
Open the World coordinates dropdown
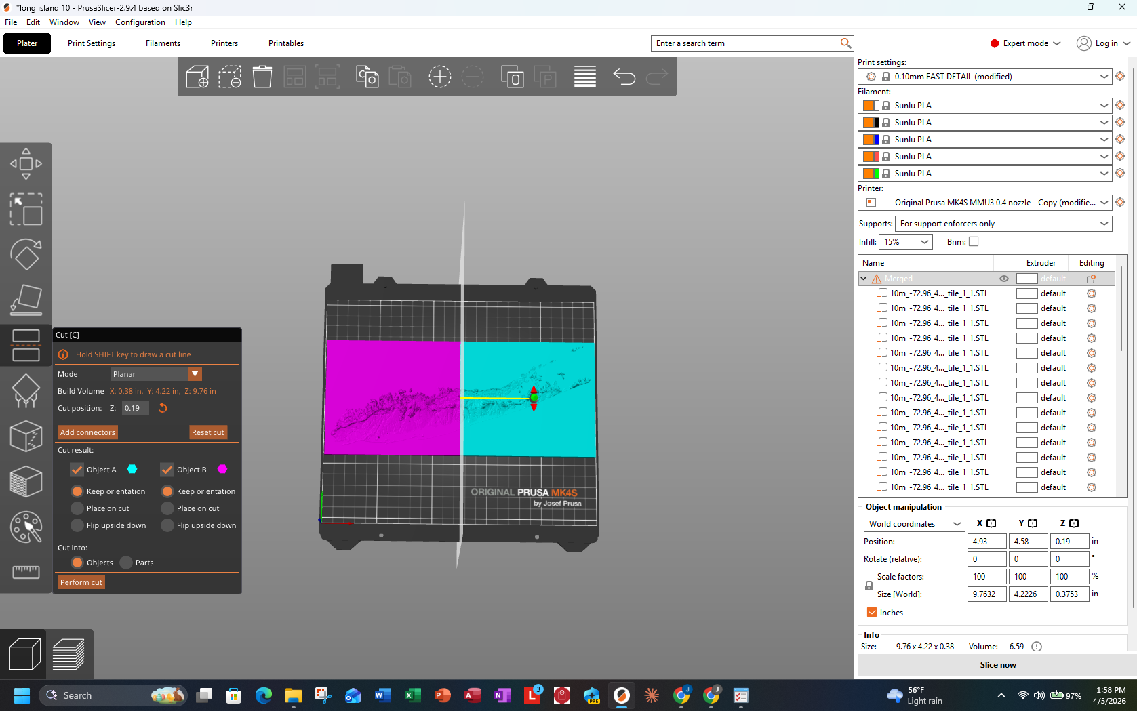coord(914,524)
